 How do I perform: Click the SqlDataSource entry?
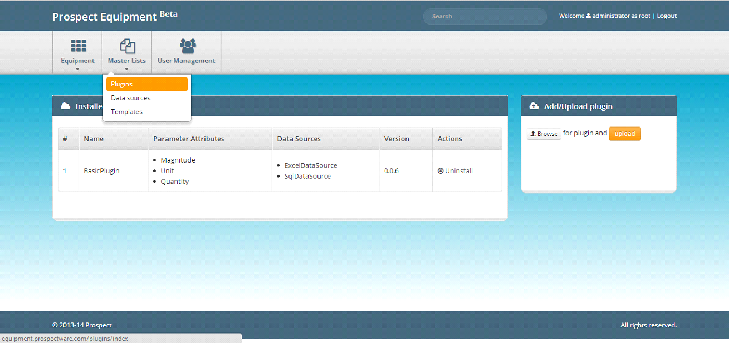pos(307,176)
